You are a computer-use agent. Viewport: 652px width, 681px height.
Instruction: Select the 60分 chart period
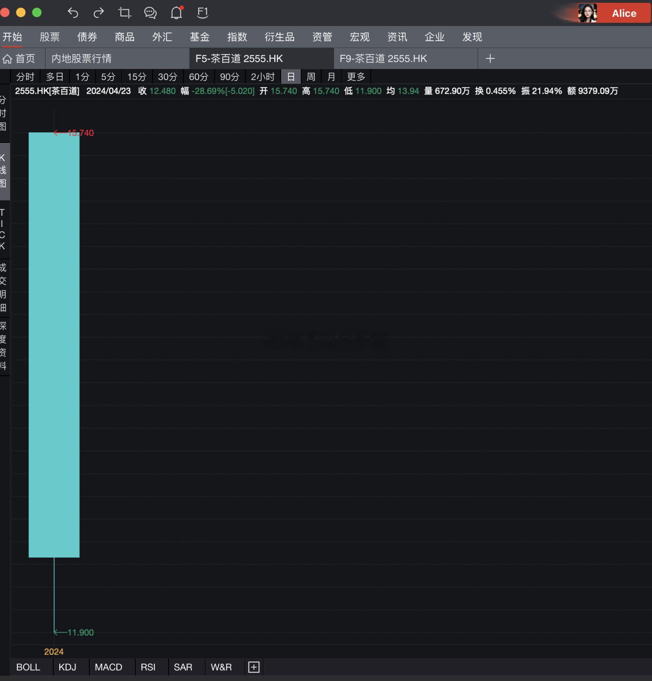(x=199, y=76)
